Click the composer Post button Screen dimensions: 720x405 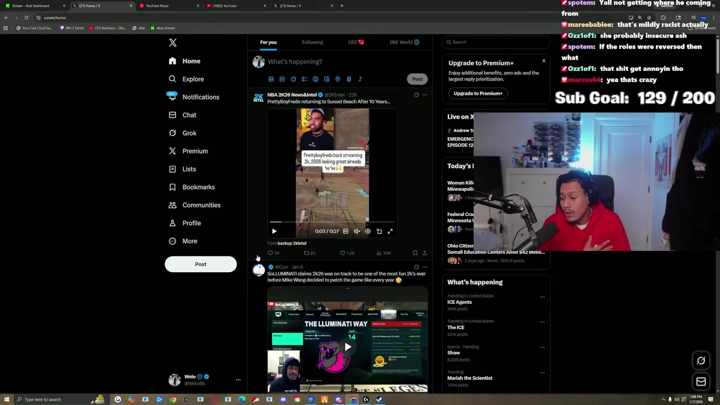tap(417, 79)
